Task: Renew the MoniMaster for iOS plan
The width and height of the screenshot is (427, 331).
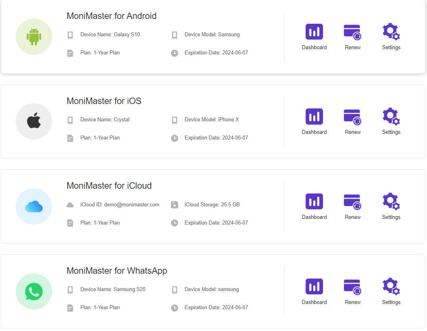Action: pyautogui.click(x=352, y=117)
